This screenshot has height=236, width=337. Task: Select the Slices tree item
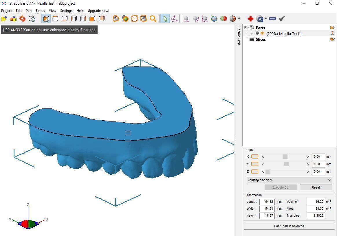click(x=261, y=39)
